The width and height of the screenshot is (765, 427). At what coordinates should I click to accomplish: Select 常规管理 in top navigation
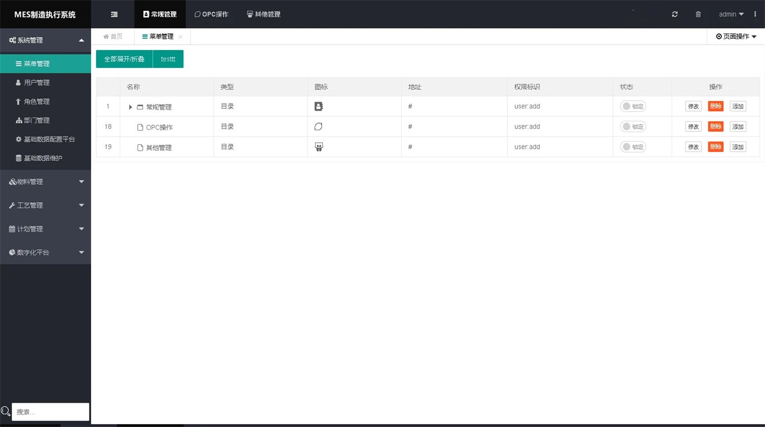tap(160, 14)
